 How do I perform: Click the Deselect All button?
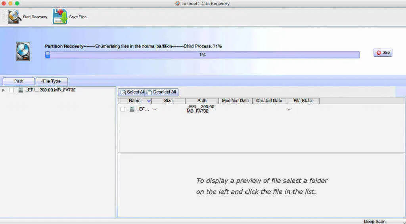click(161, 92)
